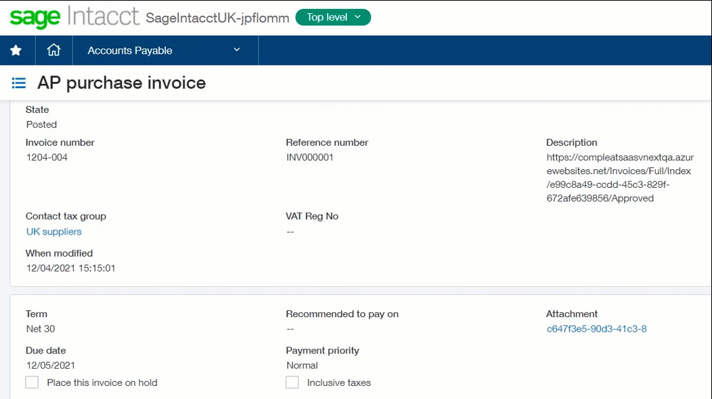Click the Intacct logo text
This screenshot has height=399, width=712.
[103, 17]
